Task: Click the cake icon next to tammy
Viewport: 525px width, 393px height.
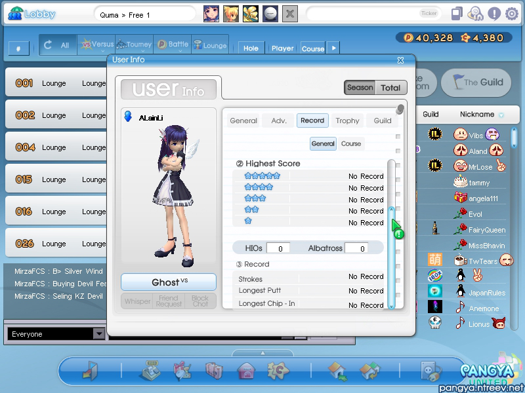Action: pos(461,181)
